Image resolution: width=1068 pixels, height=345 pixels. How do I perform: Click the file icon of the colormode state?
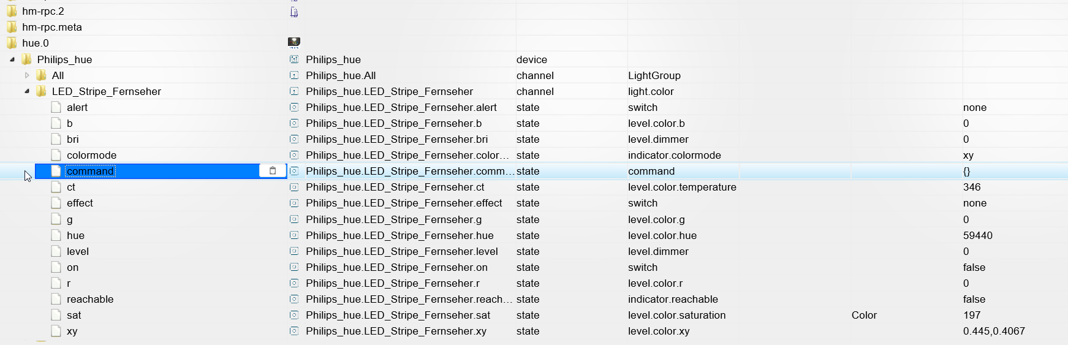click(x=56, y=155)
